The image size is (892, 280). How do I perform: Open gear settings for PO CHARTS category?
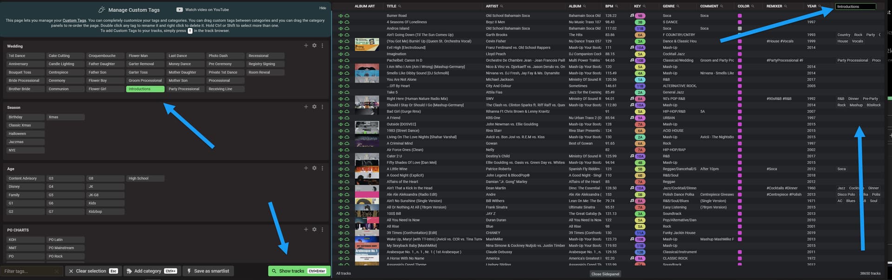314,229
